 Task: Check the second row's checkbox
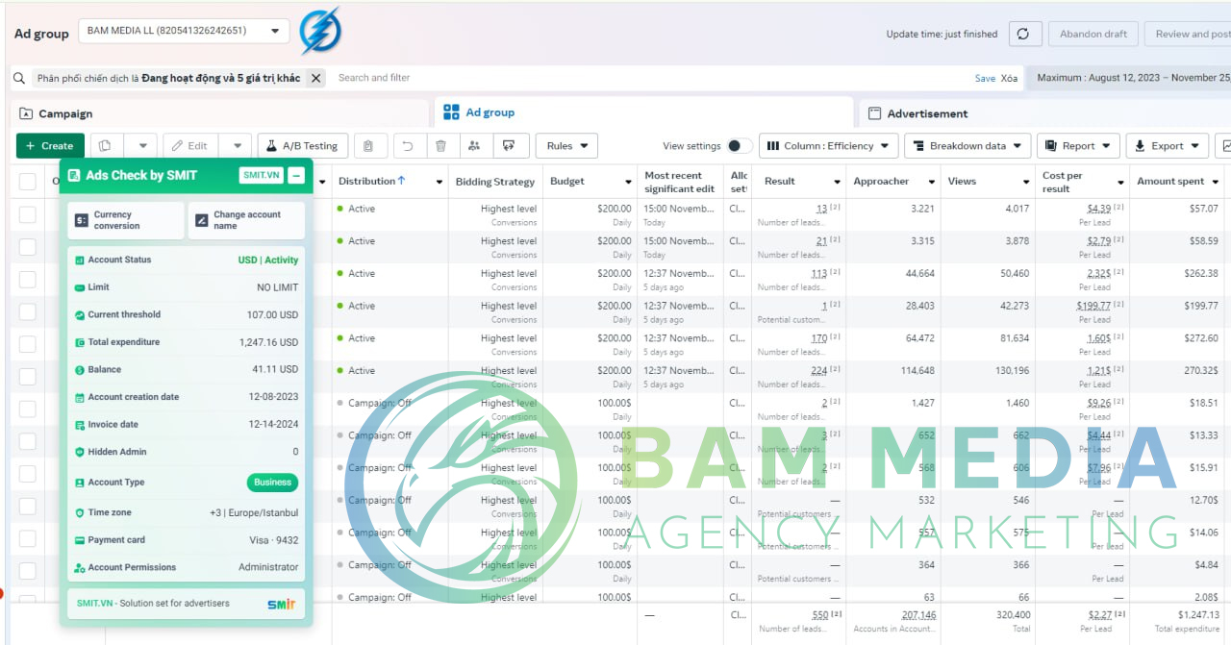(x=28, y=247)
